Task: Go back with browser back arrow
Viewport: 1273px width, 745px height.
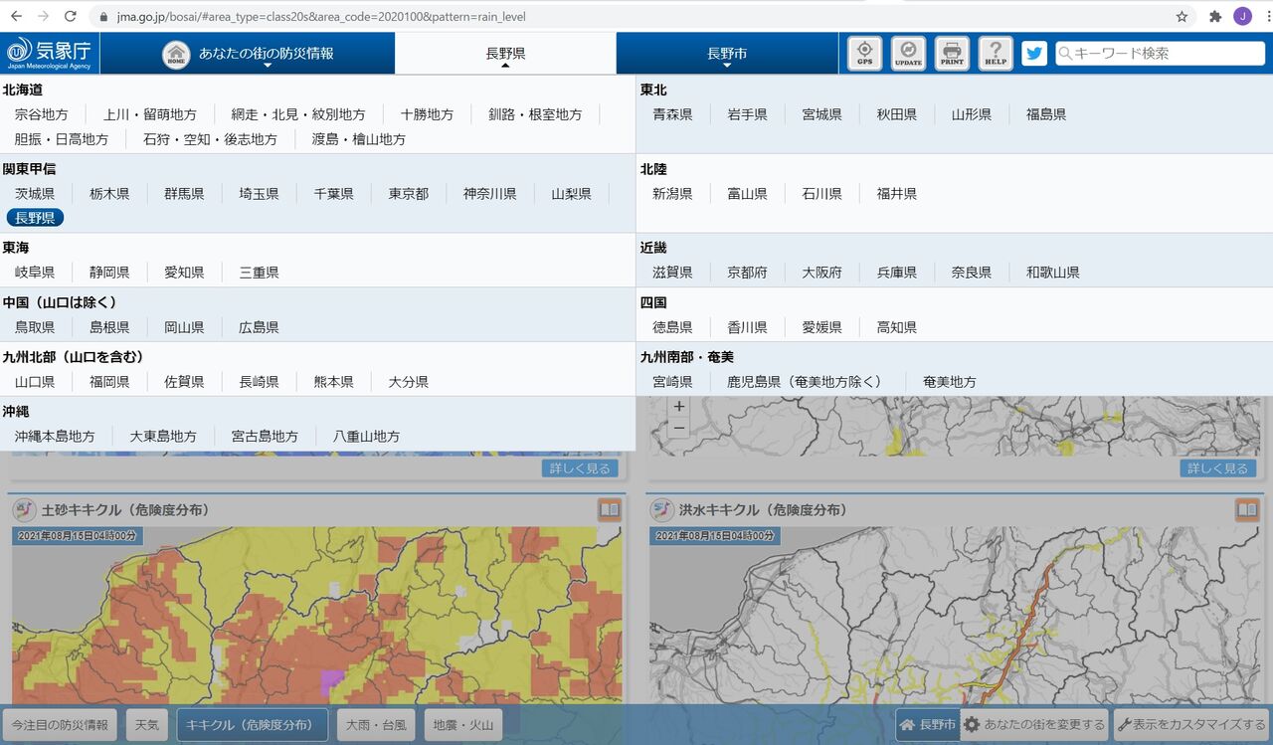Action: coord(16,16)
